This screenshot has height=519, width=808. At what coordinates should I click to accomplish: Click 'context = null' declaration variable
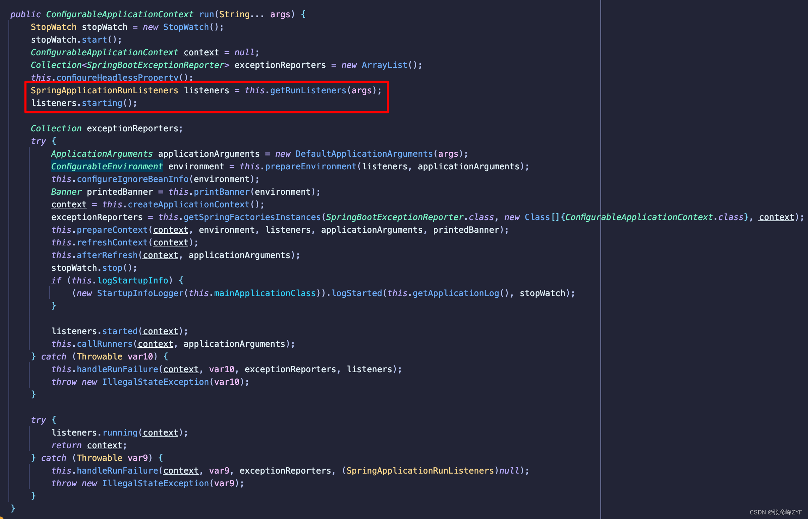pos(201,52)
